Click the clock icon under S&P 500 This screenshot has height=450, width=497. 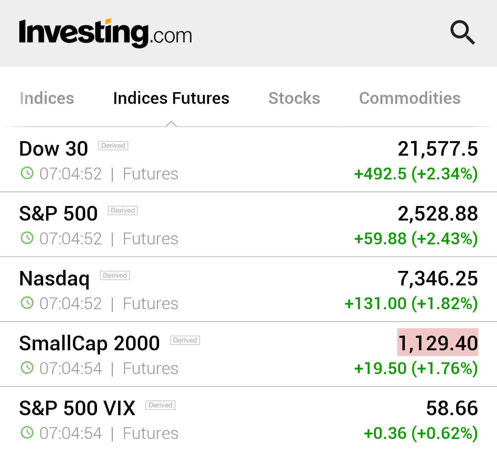pos(27,238)
